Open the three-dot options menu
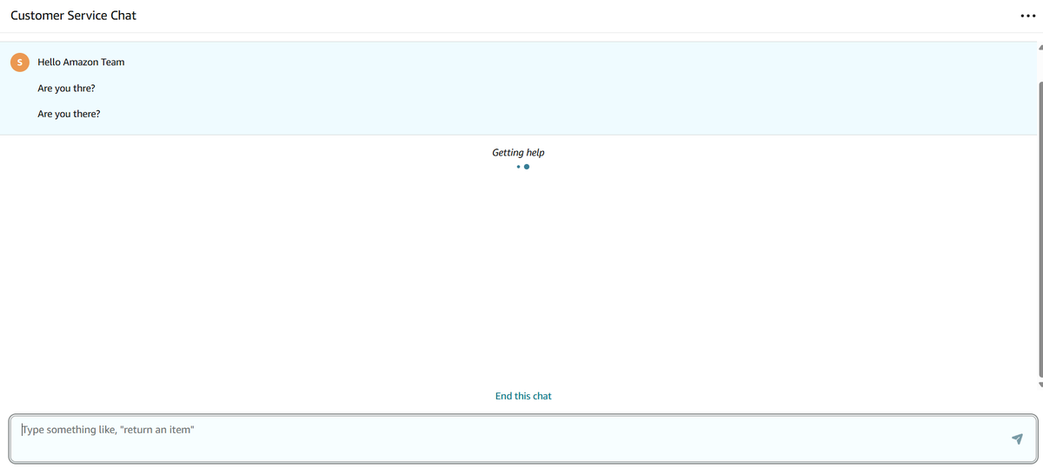Viewport: 1043px width, 468px height. click(x=1030, y=16)
